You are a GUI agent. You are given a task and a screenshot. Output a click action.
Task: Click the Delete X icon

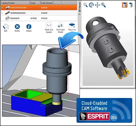tap(17, 26)
